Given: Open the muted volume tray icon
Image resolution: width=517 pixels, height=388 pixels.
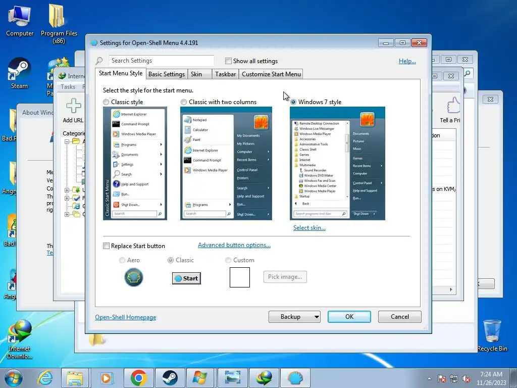Looking at the screenshot, I should click(466, 378).
